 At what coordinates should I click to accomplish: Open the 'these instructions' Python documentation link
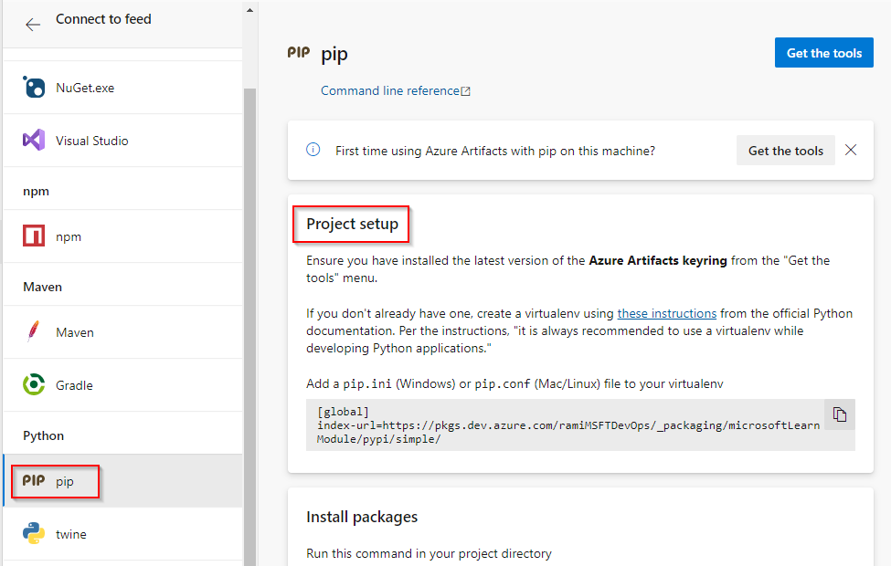tap(666, 313)
